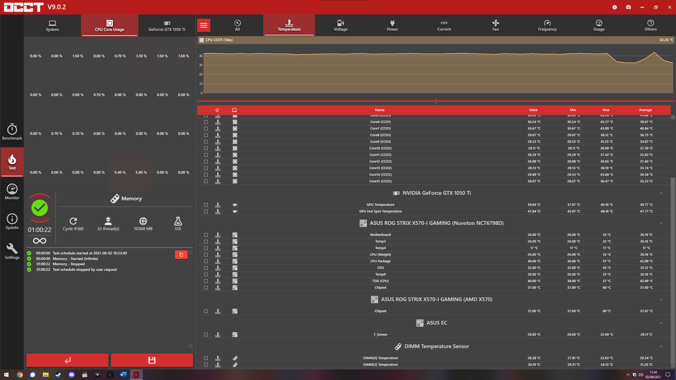
Task: Click the SSE flask icon
Action: point(178,221)
